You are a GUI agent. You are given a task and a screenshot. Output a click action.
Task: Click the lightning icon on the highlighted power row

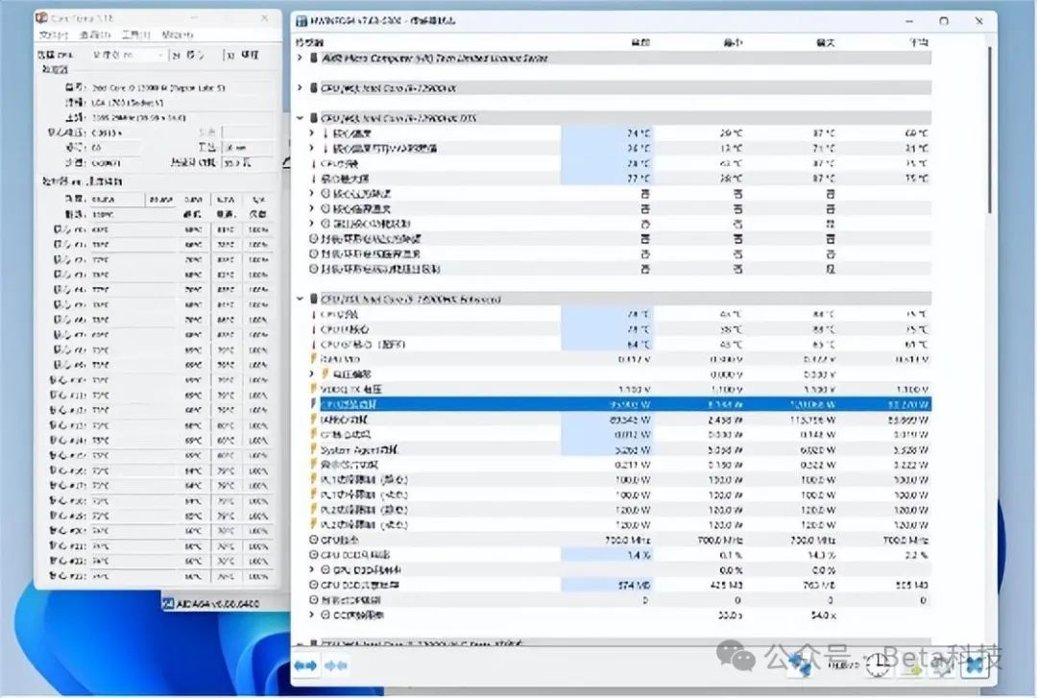click(314, 404)
